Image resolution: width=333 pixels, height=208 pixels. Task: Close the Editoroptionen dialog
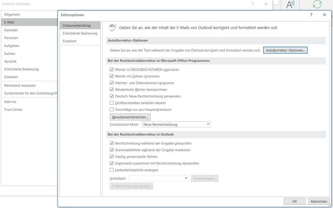pos(325,15)
